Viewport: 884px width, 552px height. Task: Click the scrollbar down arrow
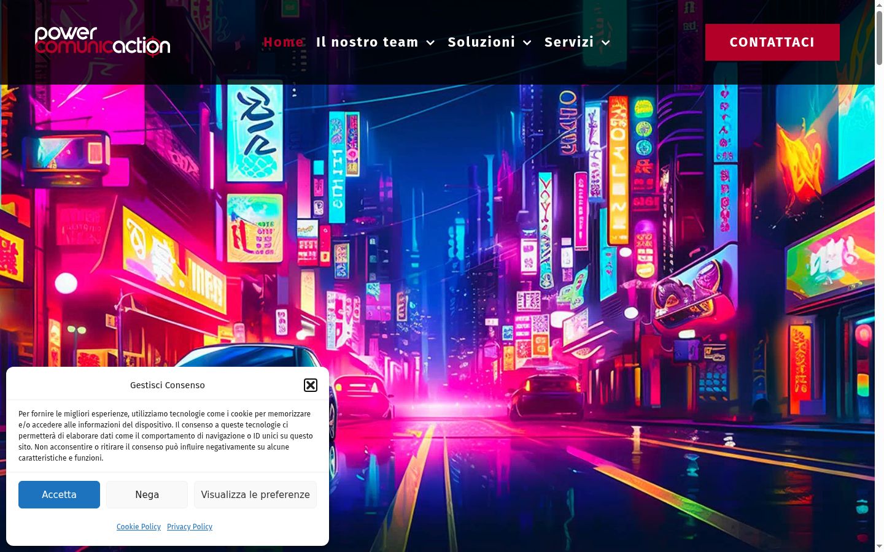pos(879,546)
